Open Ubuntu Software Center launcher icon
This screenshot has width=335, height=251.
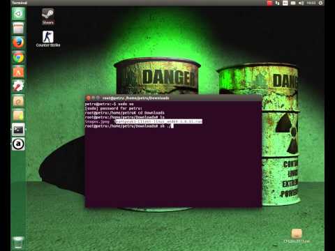18,72
